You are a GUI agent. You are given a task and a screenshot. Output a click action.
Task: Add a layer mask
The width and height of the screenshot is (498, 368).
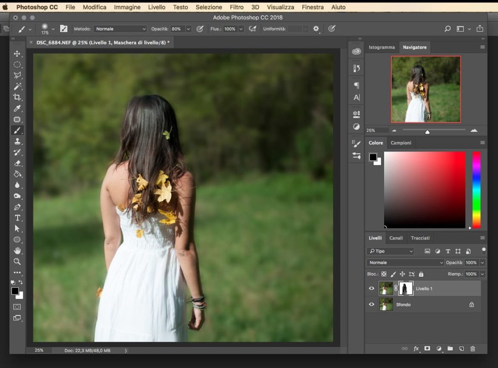(427, 349)
